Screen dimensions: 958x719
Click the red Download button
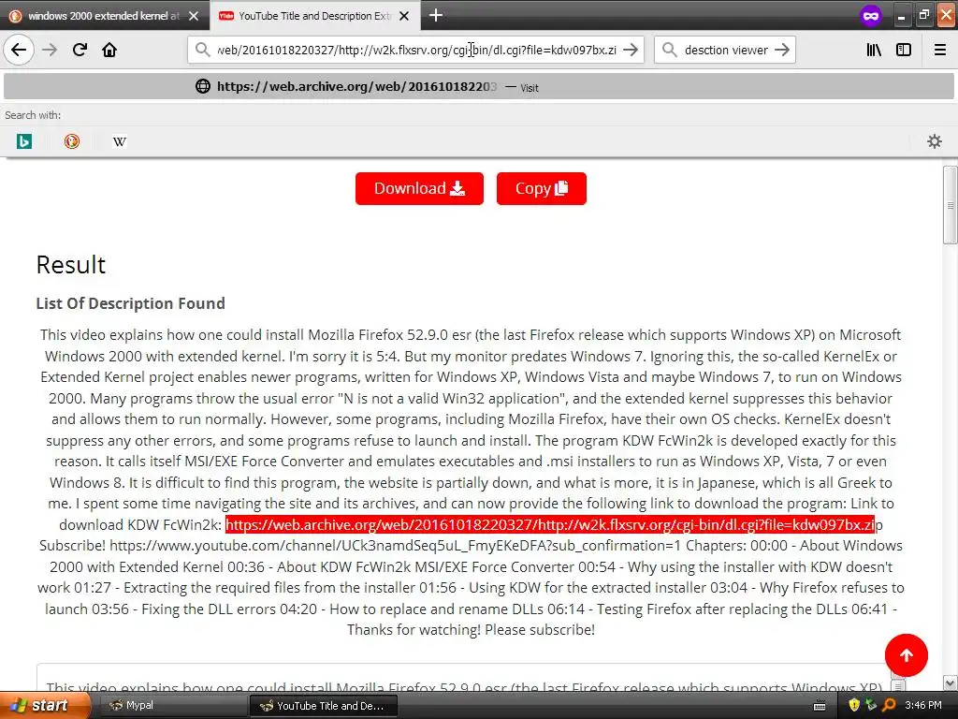coord(419,188)
